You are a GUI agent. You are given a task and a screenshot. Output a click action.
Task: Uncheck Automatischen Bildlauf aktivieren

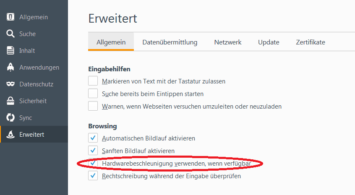(x=93, y=138)
